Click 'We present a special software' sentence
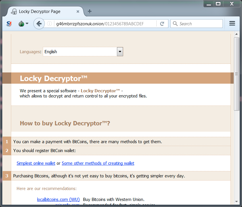The height and width of the screenshot is (207, 242). 83,93
